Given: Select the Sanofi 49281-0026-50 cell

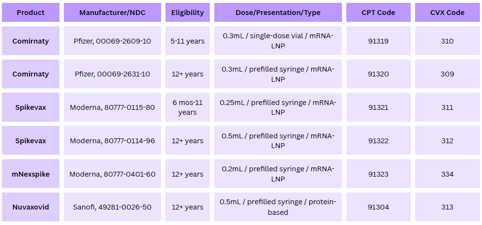Looking at the screenshot, I should (x=112, y=207).
